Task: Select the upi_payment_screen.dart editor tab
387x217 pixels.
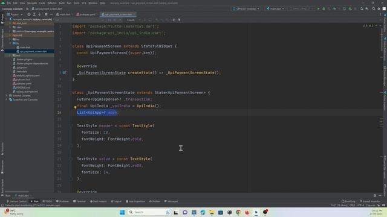Action: (118, 14)
